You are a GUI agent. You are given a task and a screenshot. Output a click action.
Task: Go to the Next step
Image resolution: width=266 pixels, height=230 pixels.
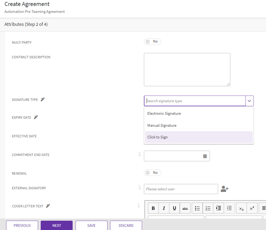tap(57, 225)
